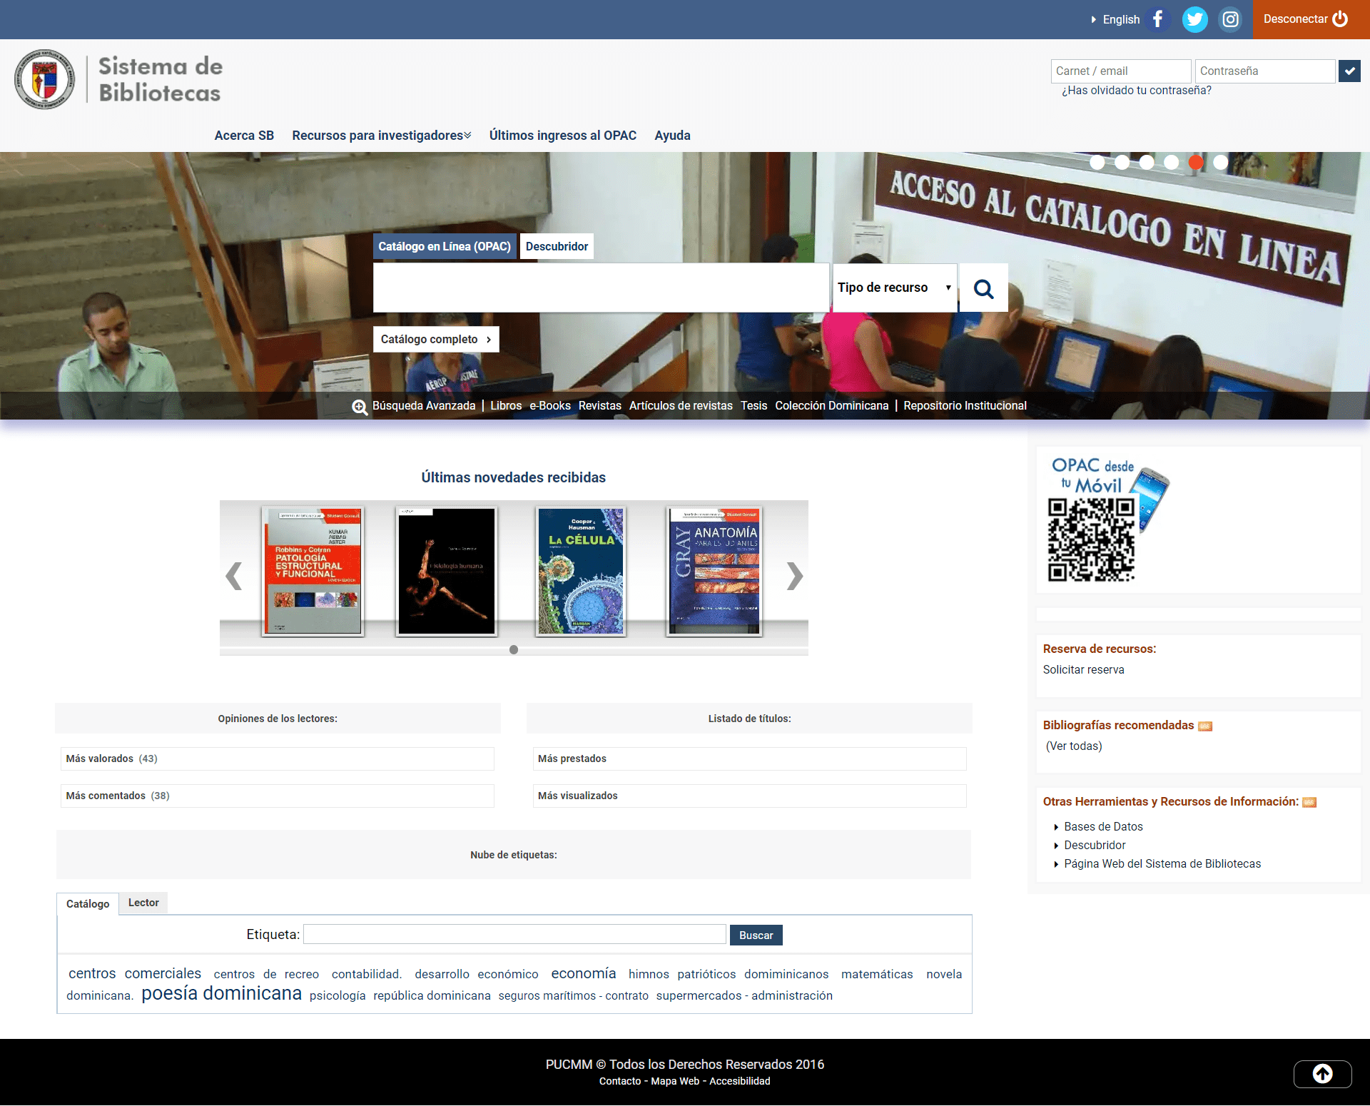Click the login checkmark button

1349,71
